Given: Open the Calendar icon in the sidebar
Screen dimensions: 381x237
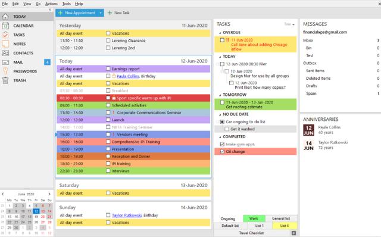Looking at the screenshot, I should 5,26.
